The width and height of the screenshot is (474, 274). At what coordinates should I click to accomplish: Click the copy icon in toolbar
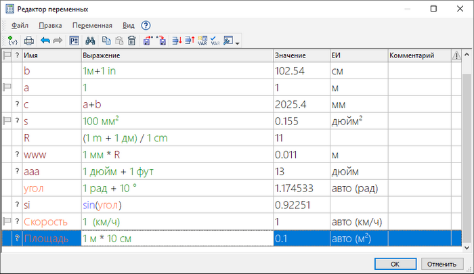pos(106,41)
